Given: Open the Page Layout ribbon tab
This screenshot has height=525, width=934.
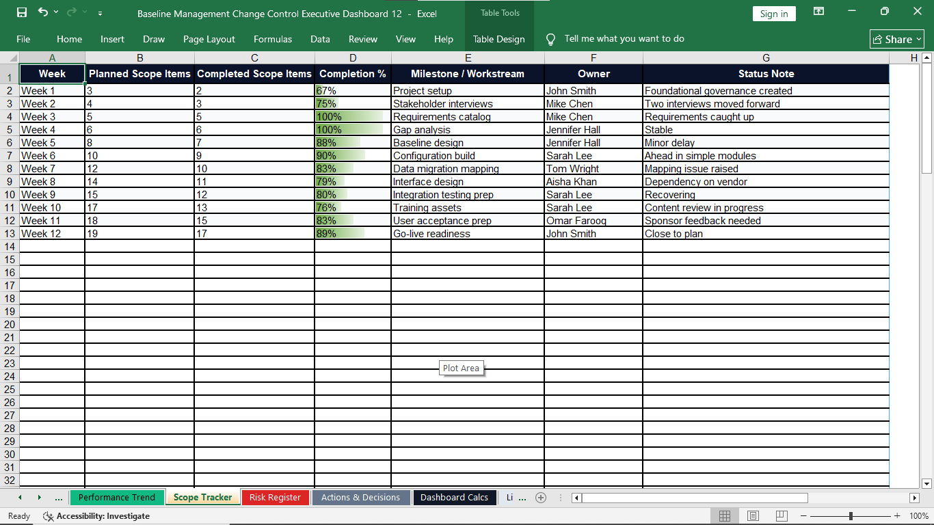Looking at the screenshot, I should coord(209,39).
